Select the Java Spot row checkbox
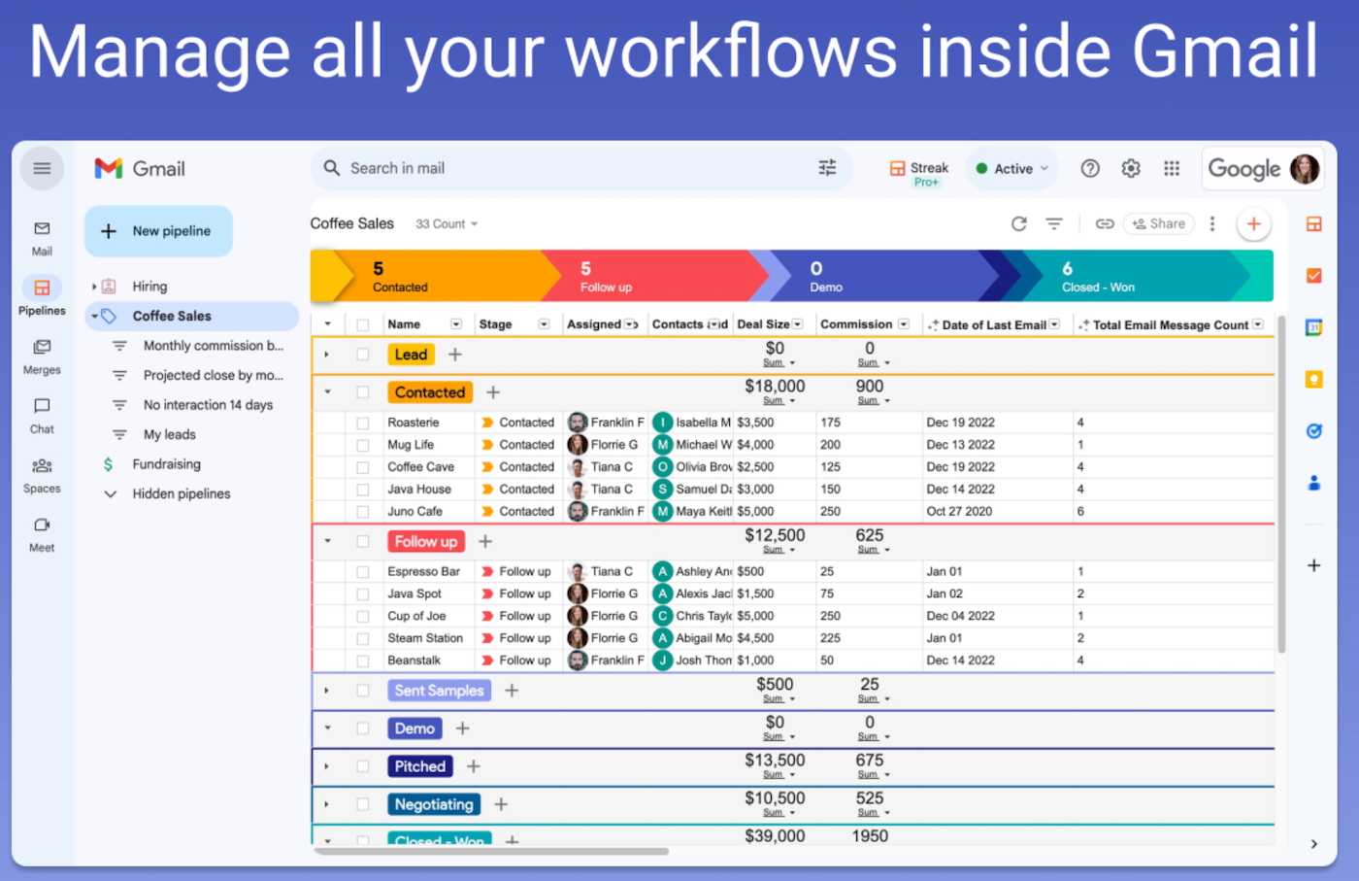1359x881 pixels. point(362,593)
